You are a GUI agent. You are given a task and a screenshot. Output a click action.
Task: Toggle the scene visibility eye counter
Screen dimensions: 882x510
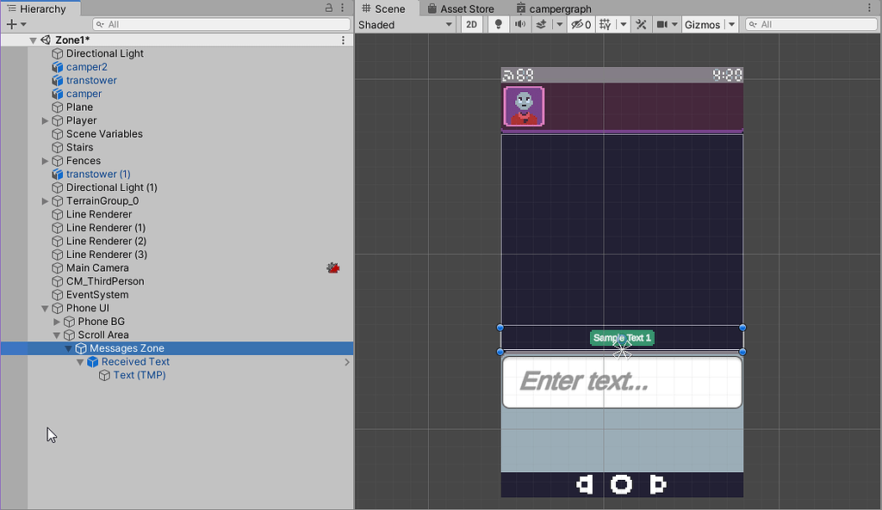pos(579,24)
